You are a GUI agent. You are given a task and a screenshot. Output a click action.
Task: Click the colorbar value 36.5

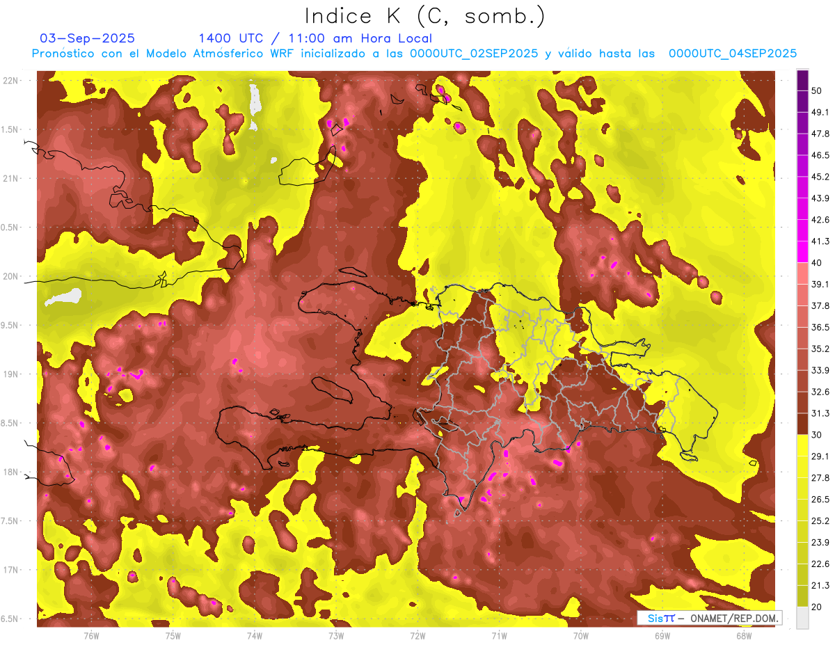click(820, 327)
